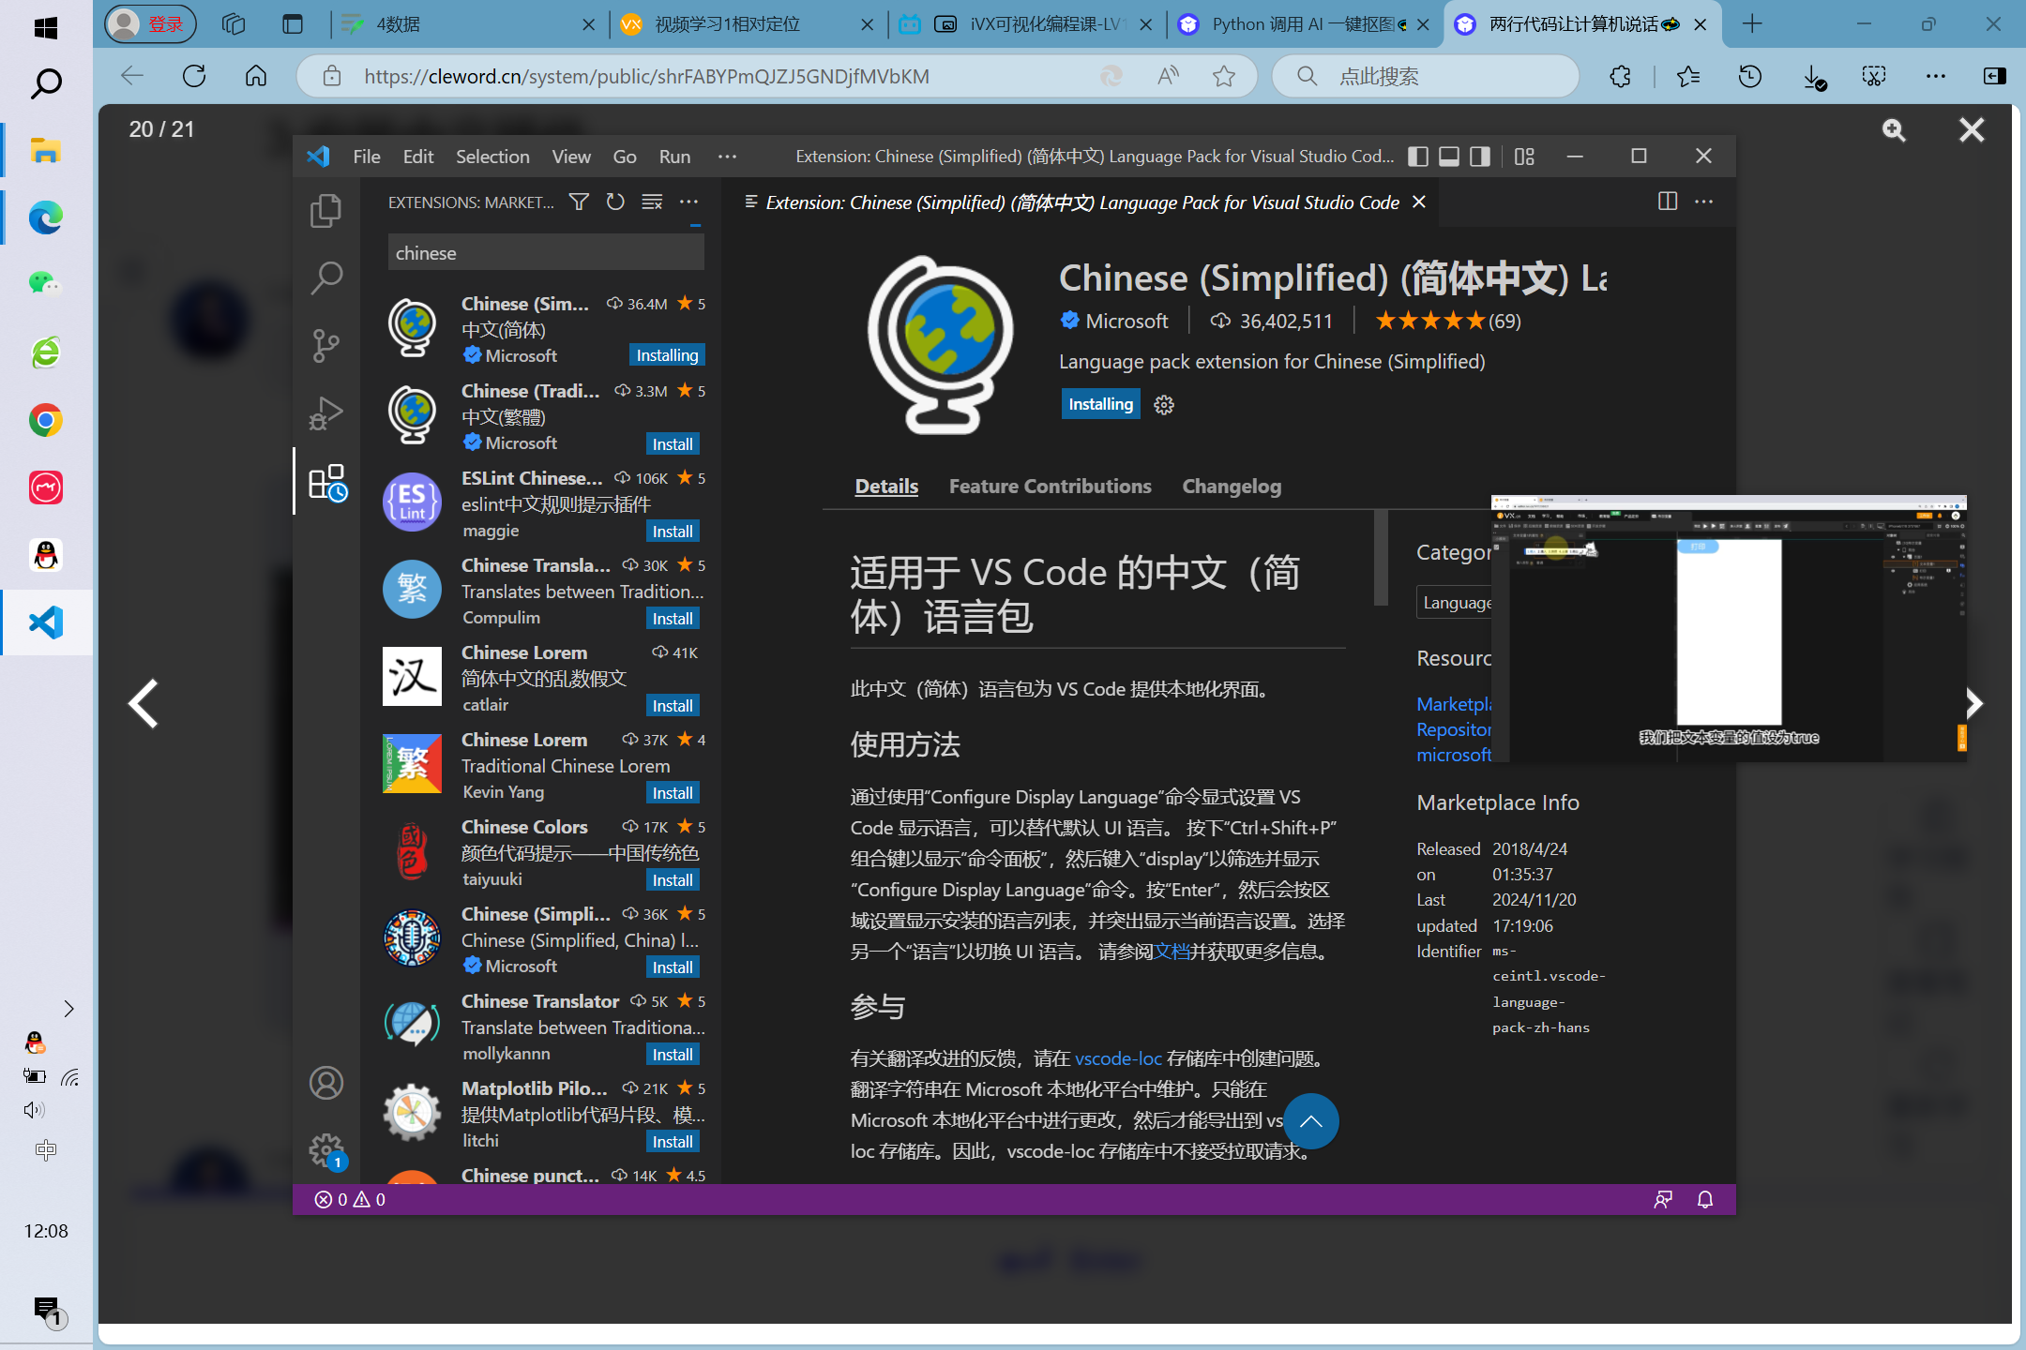Open the Search view in VS Code activity bar
The height and width of the screenshot is (1350, 2026).
pos(325,277)
